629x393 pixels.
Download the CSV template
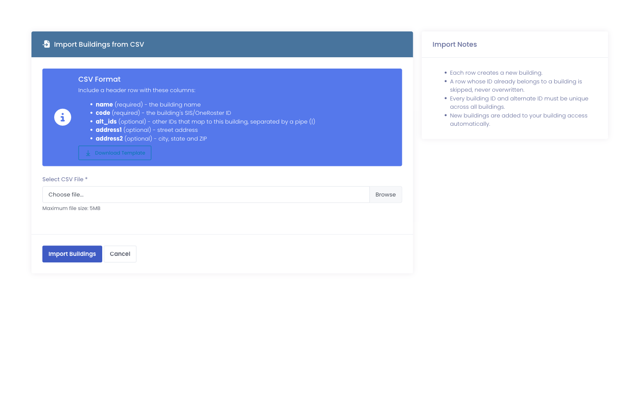click(115, 153)
